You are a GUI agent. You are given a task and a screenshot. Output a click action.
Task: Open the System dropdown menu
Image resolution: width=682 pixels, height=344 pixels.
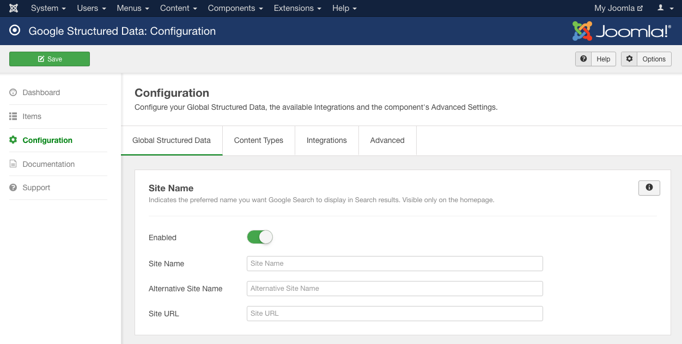pyautogui.click(x=48, y=8)
